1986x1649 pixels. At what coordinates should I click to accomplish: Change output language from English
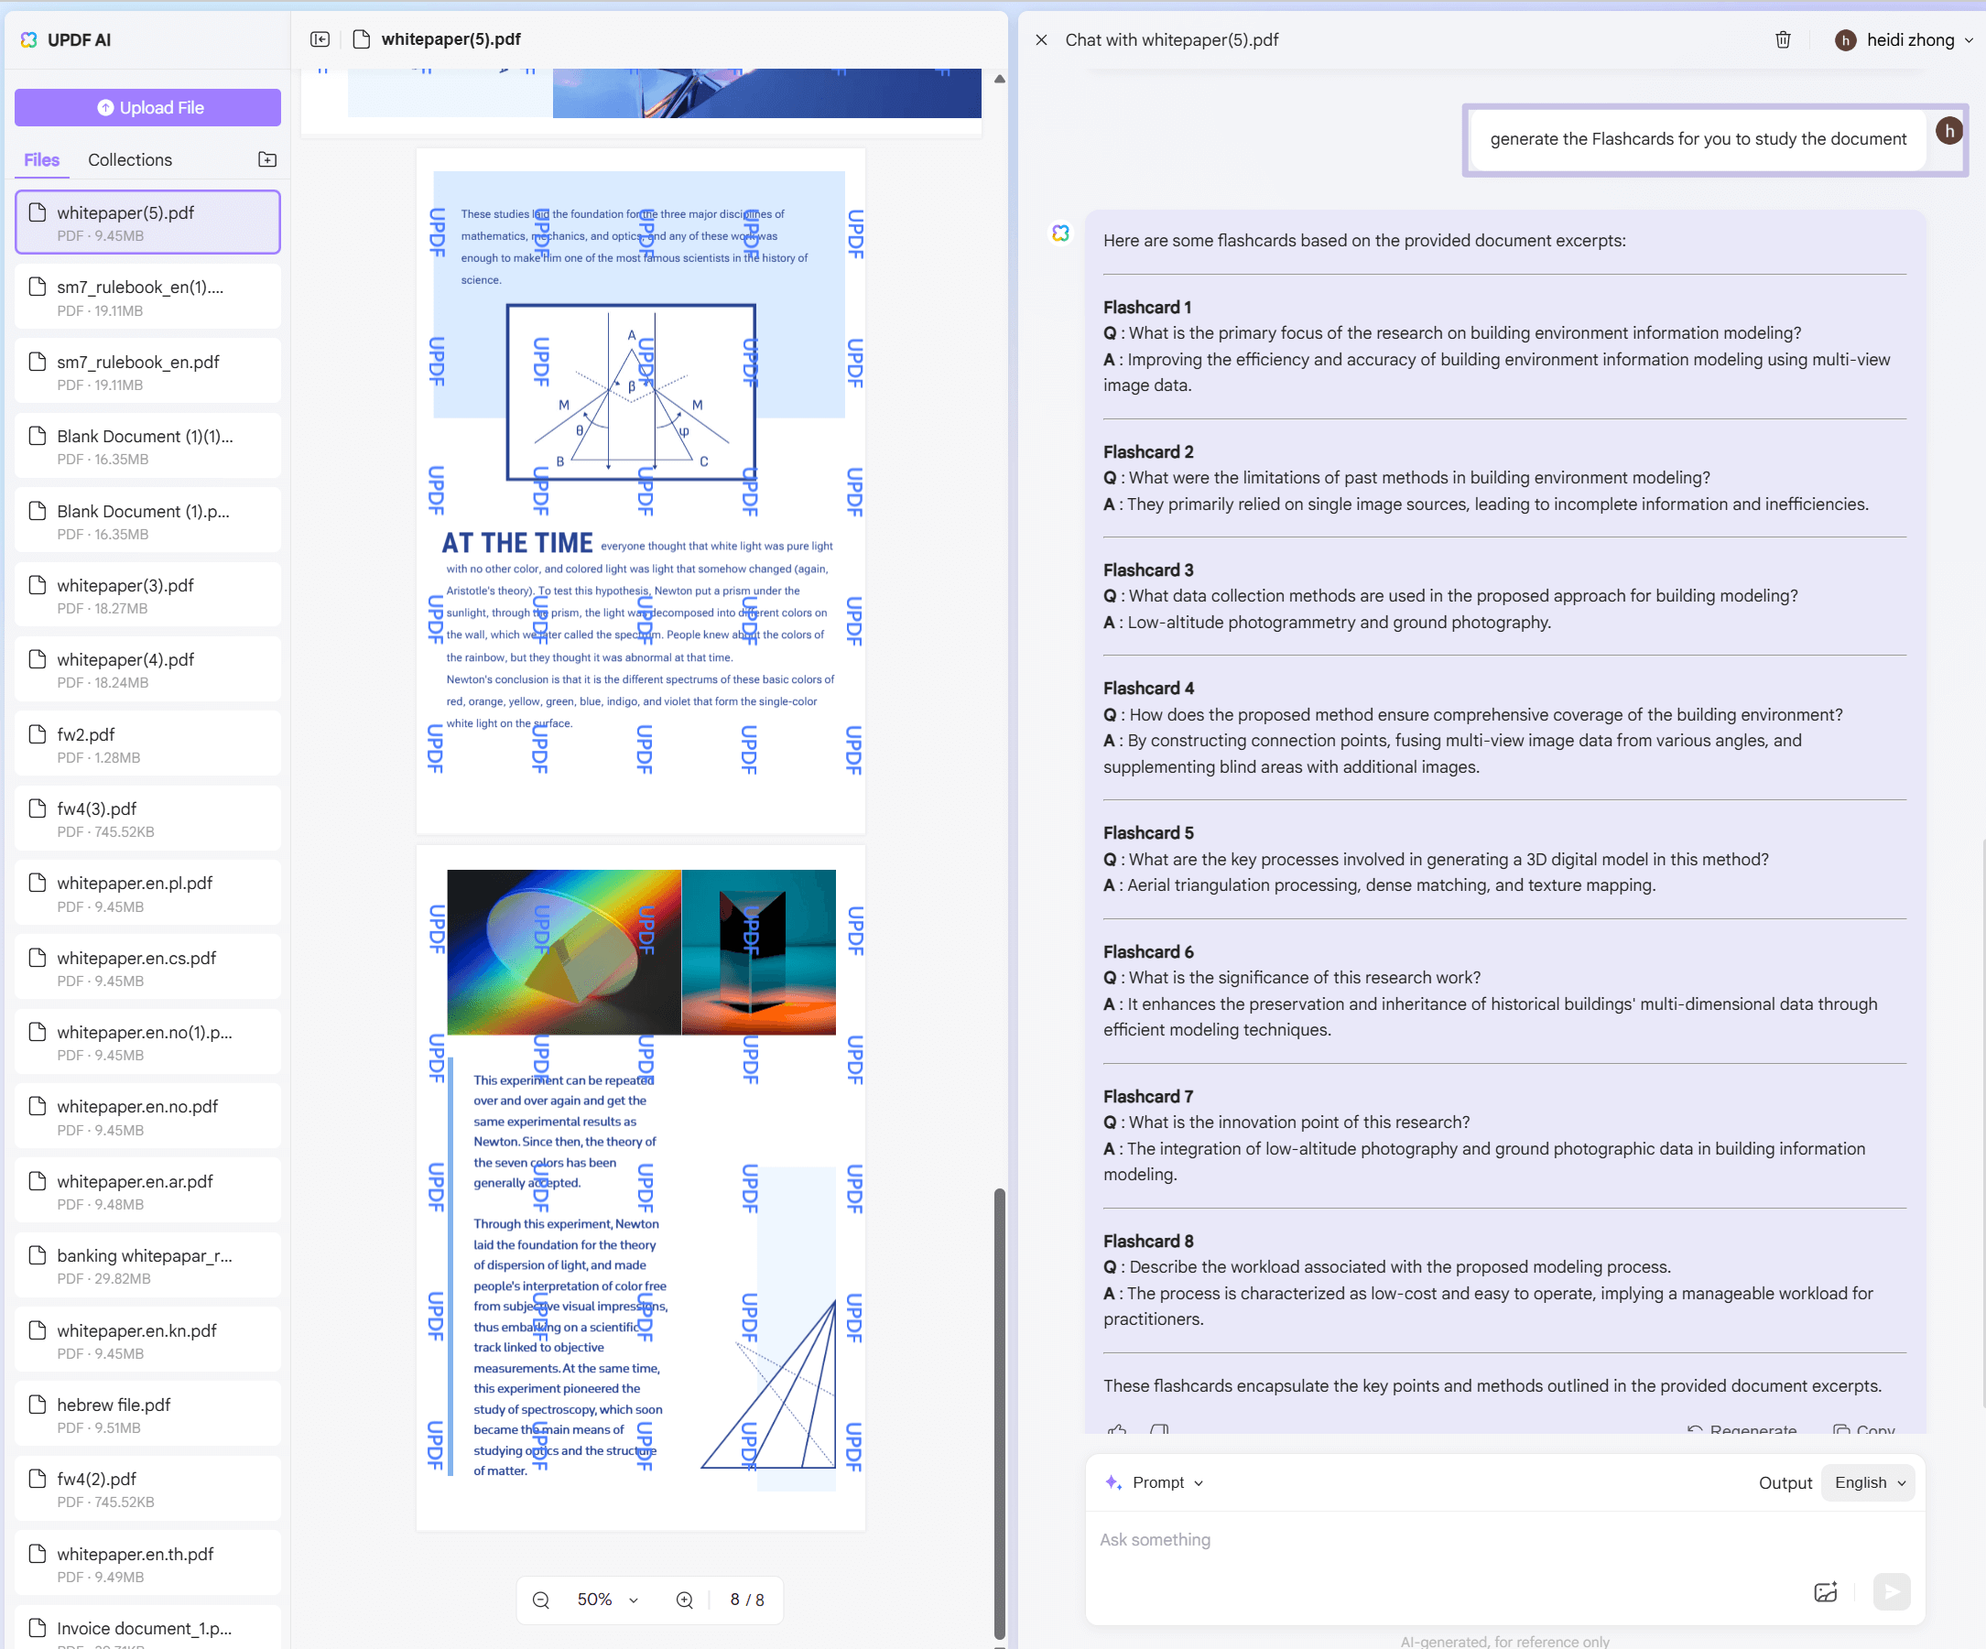1867,1481
